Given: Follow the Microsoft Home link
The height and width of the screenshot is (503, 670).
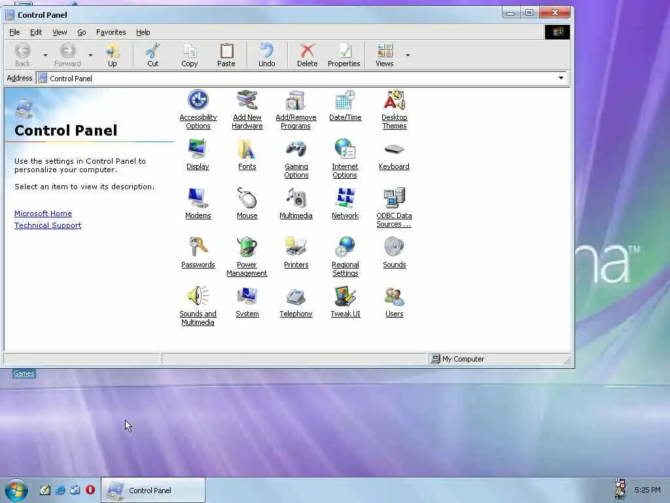Looking at the screenshot, I should pos(43,214).
